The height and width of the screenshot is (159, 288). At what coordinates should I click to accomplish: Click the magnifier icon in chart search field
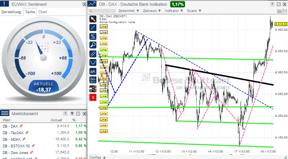point(91,11)
